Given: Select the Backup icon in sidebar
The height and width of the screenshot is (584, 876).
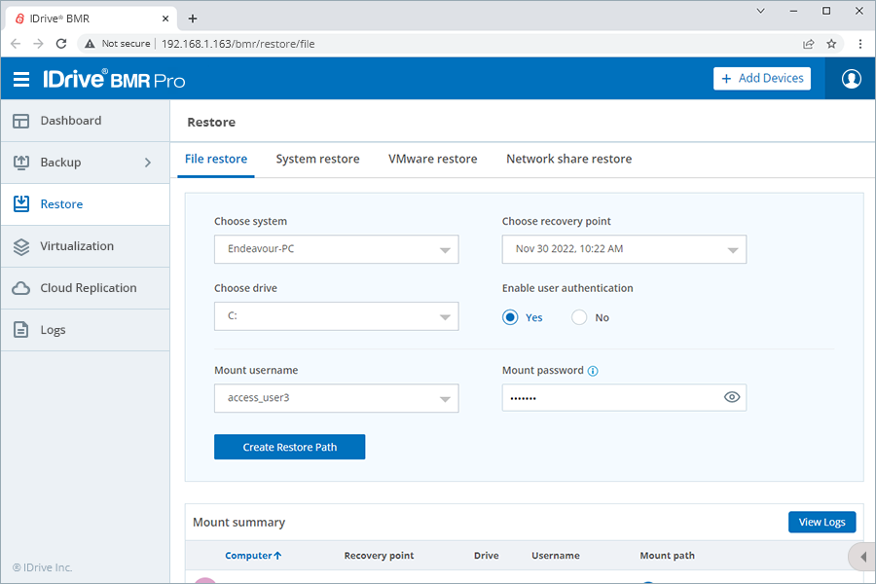Looking at the screenshot, I should tap(21, 162).
